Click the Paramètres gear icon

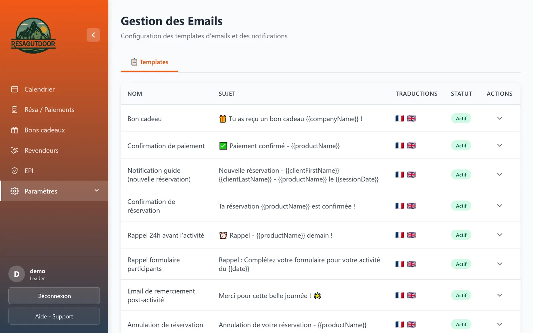(14, 191)
